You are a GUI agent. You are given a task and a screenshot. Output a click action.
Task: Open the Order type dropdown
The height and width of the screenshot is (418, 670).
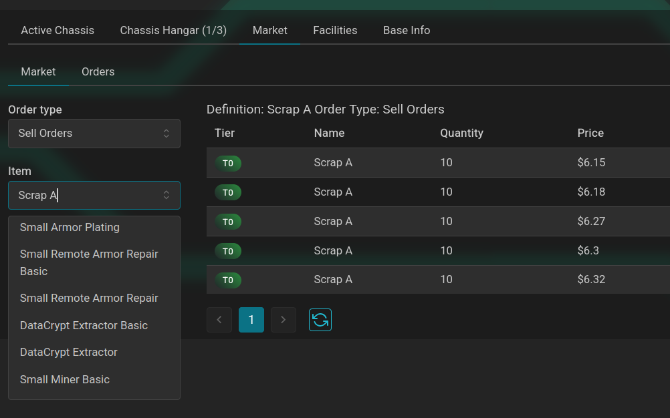coord(94,134)
